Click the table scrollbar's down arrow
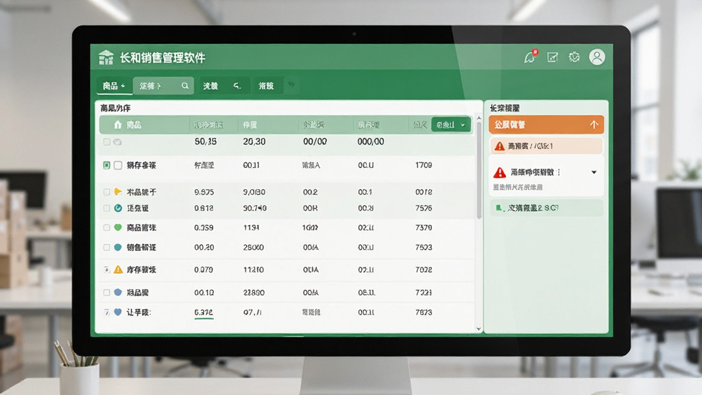Screen dimensions: 702x395 point(479,328)
